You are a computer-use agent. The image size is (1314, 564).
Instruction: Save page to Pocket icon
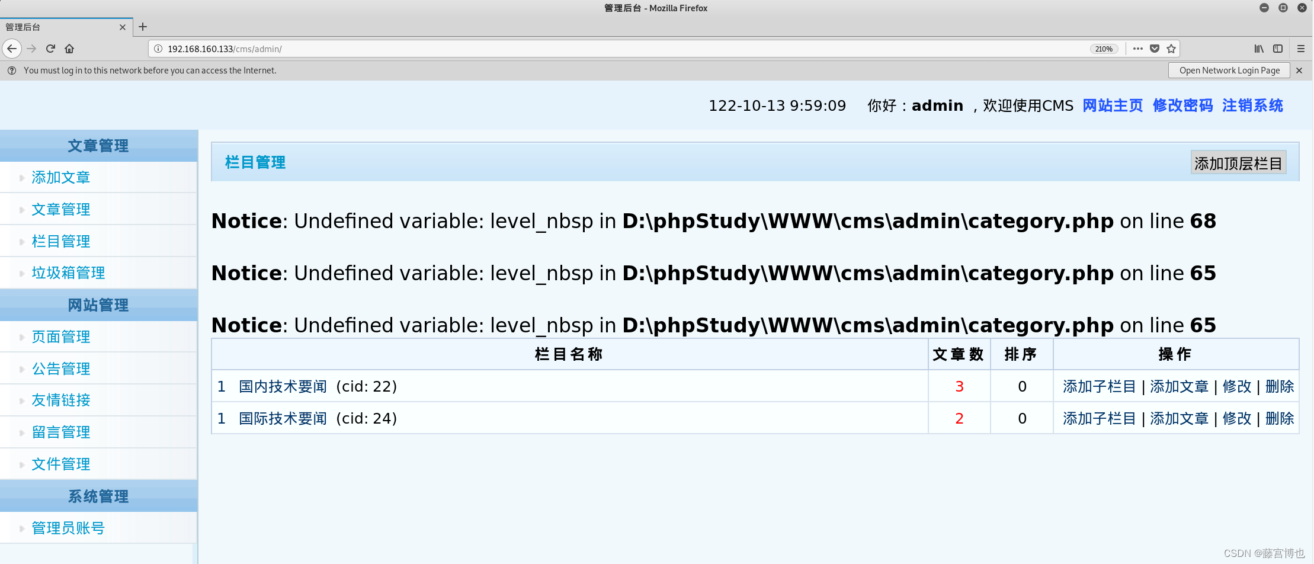click(1155, 49)
